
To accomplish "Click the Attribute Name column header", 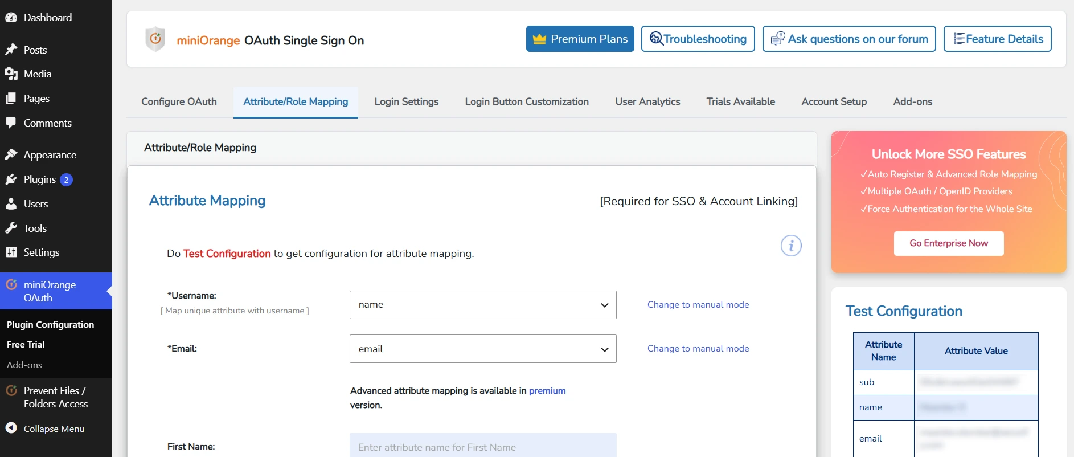I will [x=884, y=351].
